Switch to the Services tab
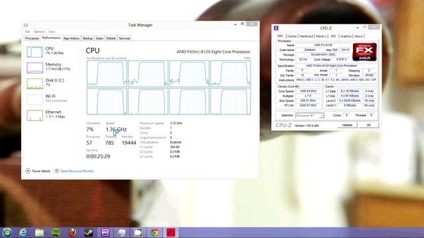This screenshot has height=238, width=424. [125, 38]
